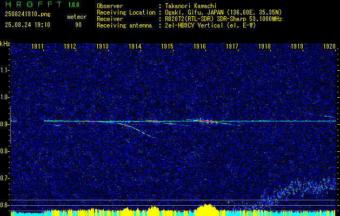Click the date stamp 25.08.24 19:10
The width and height of the screenshot is (340, 216).
coord(28,25)
